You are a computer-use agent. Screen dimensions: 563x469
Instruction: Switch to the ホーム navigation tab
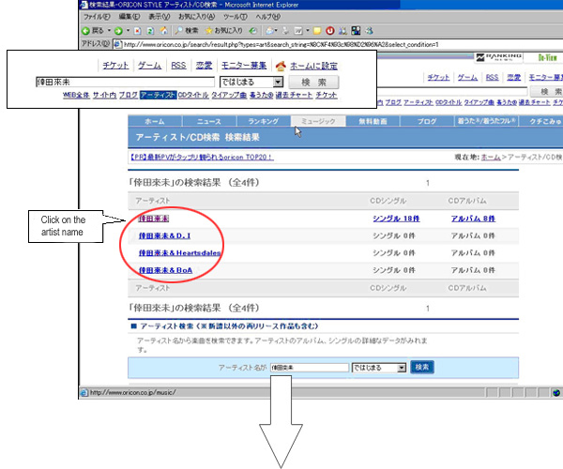[x=155, y=121]
